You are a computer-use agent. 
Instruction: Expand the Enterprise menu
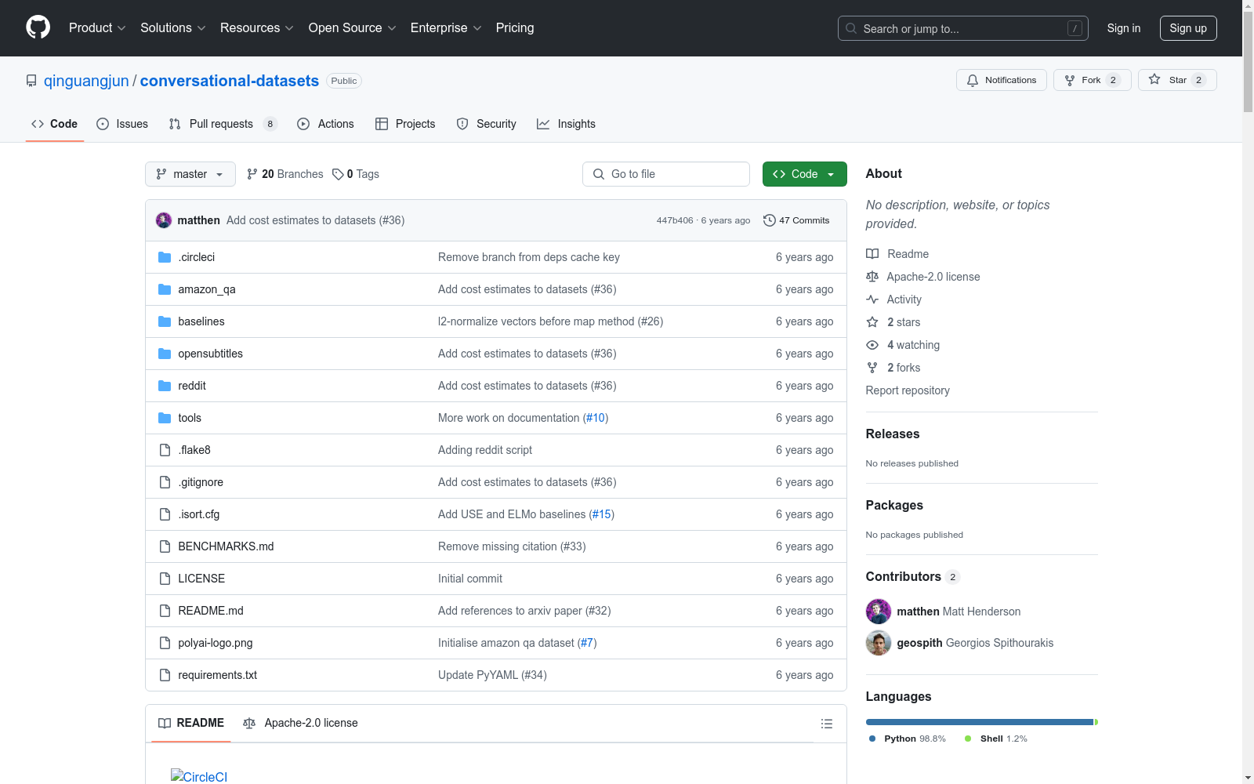[446, 28]
